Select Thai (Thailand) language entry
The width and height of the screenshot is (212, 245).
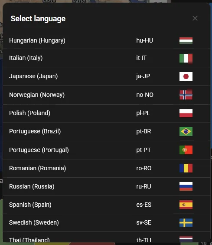(107, 237)
